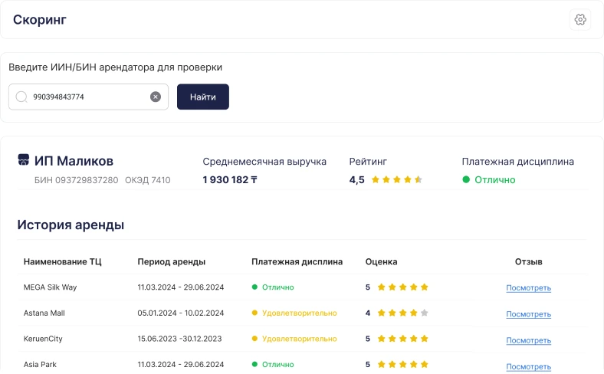
Task: Click the 4,5 rating stars in the summary
Action: click(397, 179)
